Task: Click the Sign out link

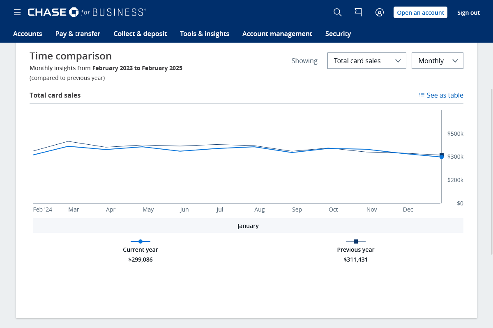Action: (x=468, y=12)
